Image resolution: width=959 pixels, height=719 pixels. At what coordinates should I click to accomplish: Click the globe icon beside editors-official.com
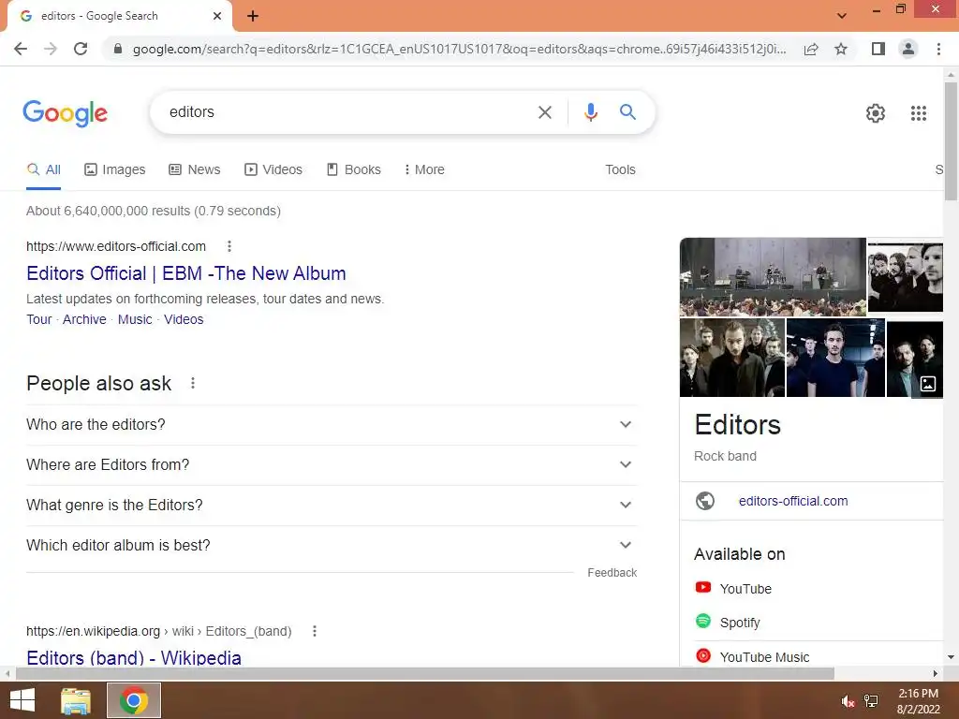point(704,501)
